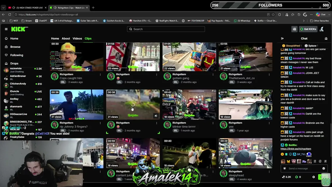Open the Kick hamburger menu
Screen dimensions: 332x187
click(6, 29)
